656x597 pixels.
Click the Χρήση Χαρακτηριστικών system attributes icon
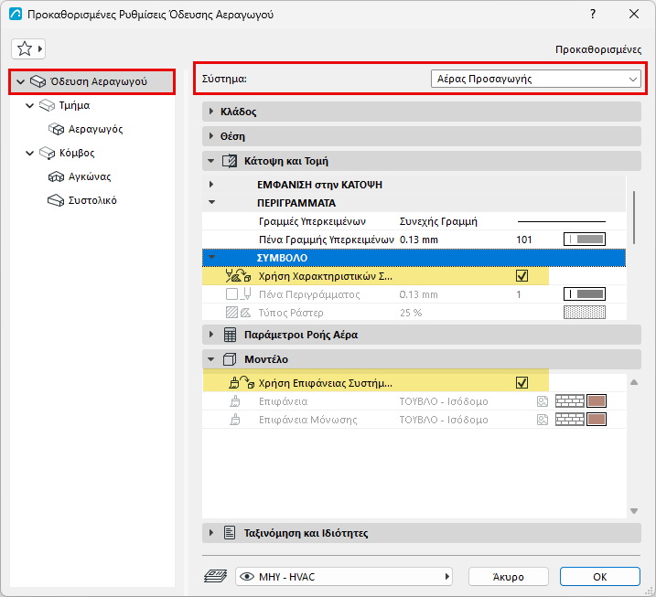click(x=238, y=276)
